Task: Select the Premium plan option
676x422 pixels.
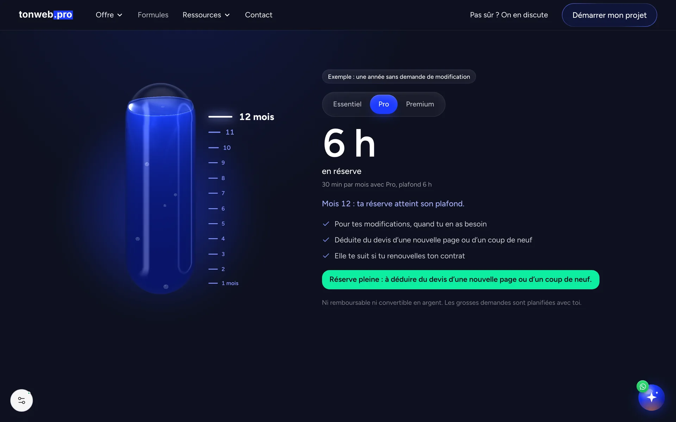Action: (x=420, y=104)
